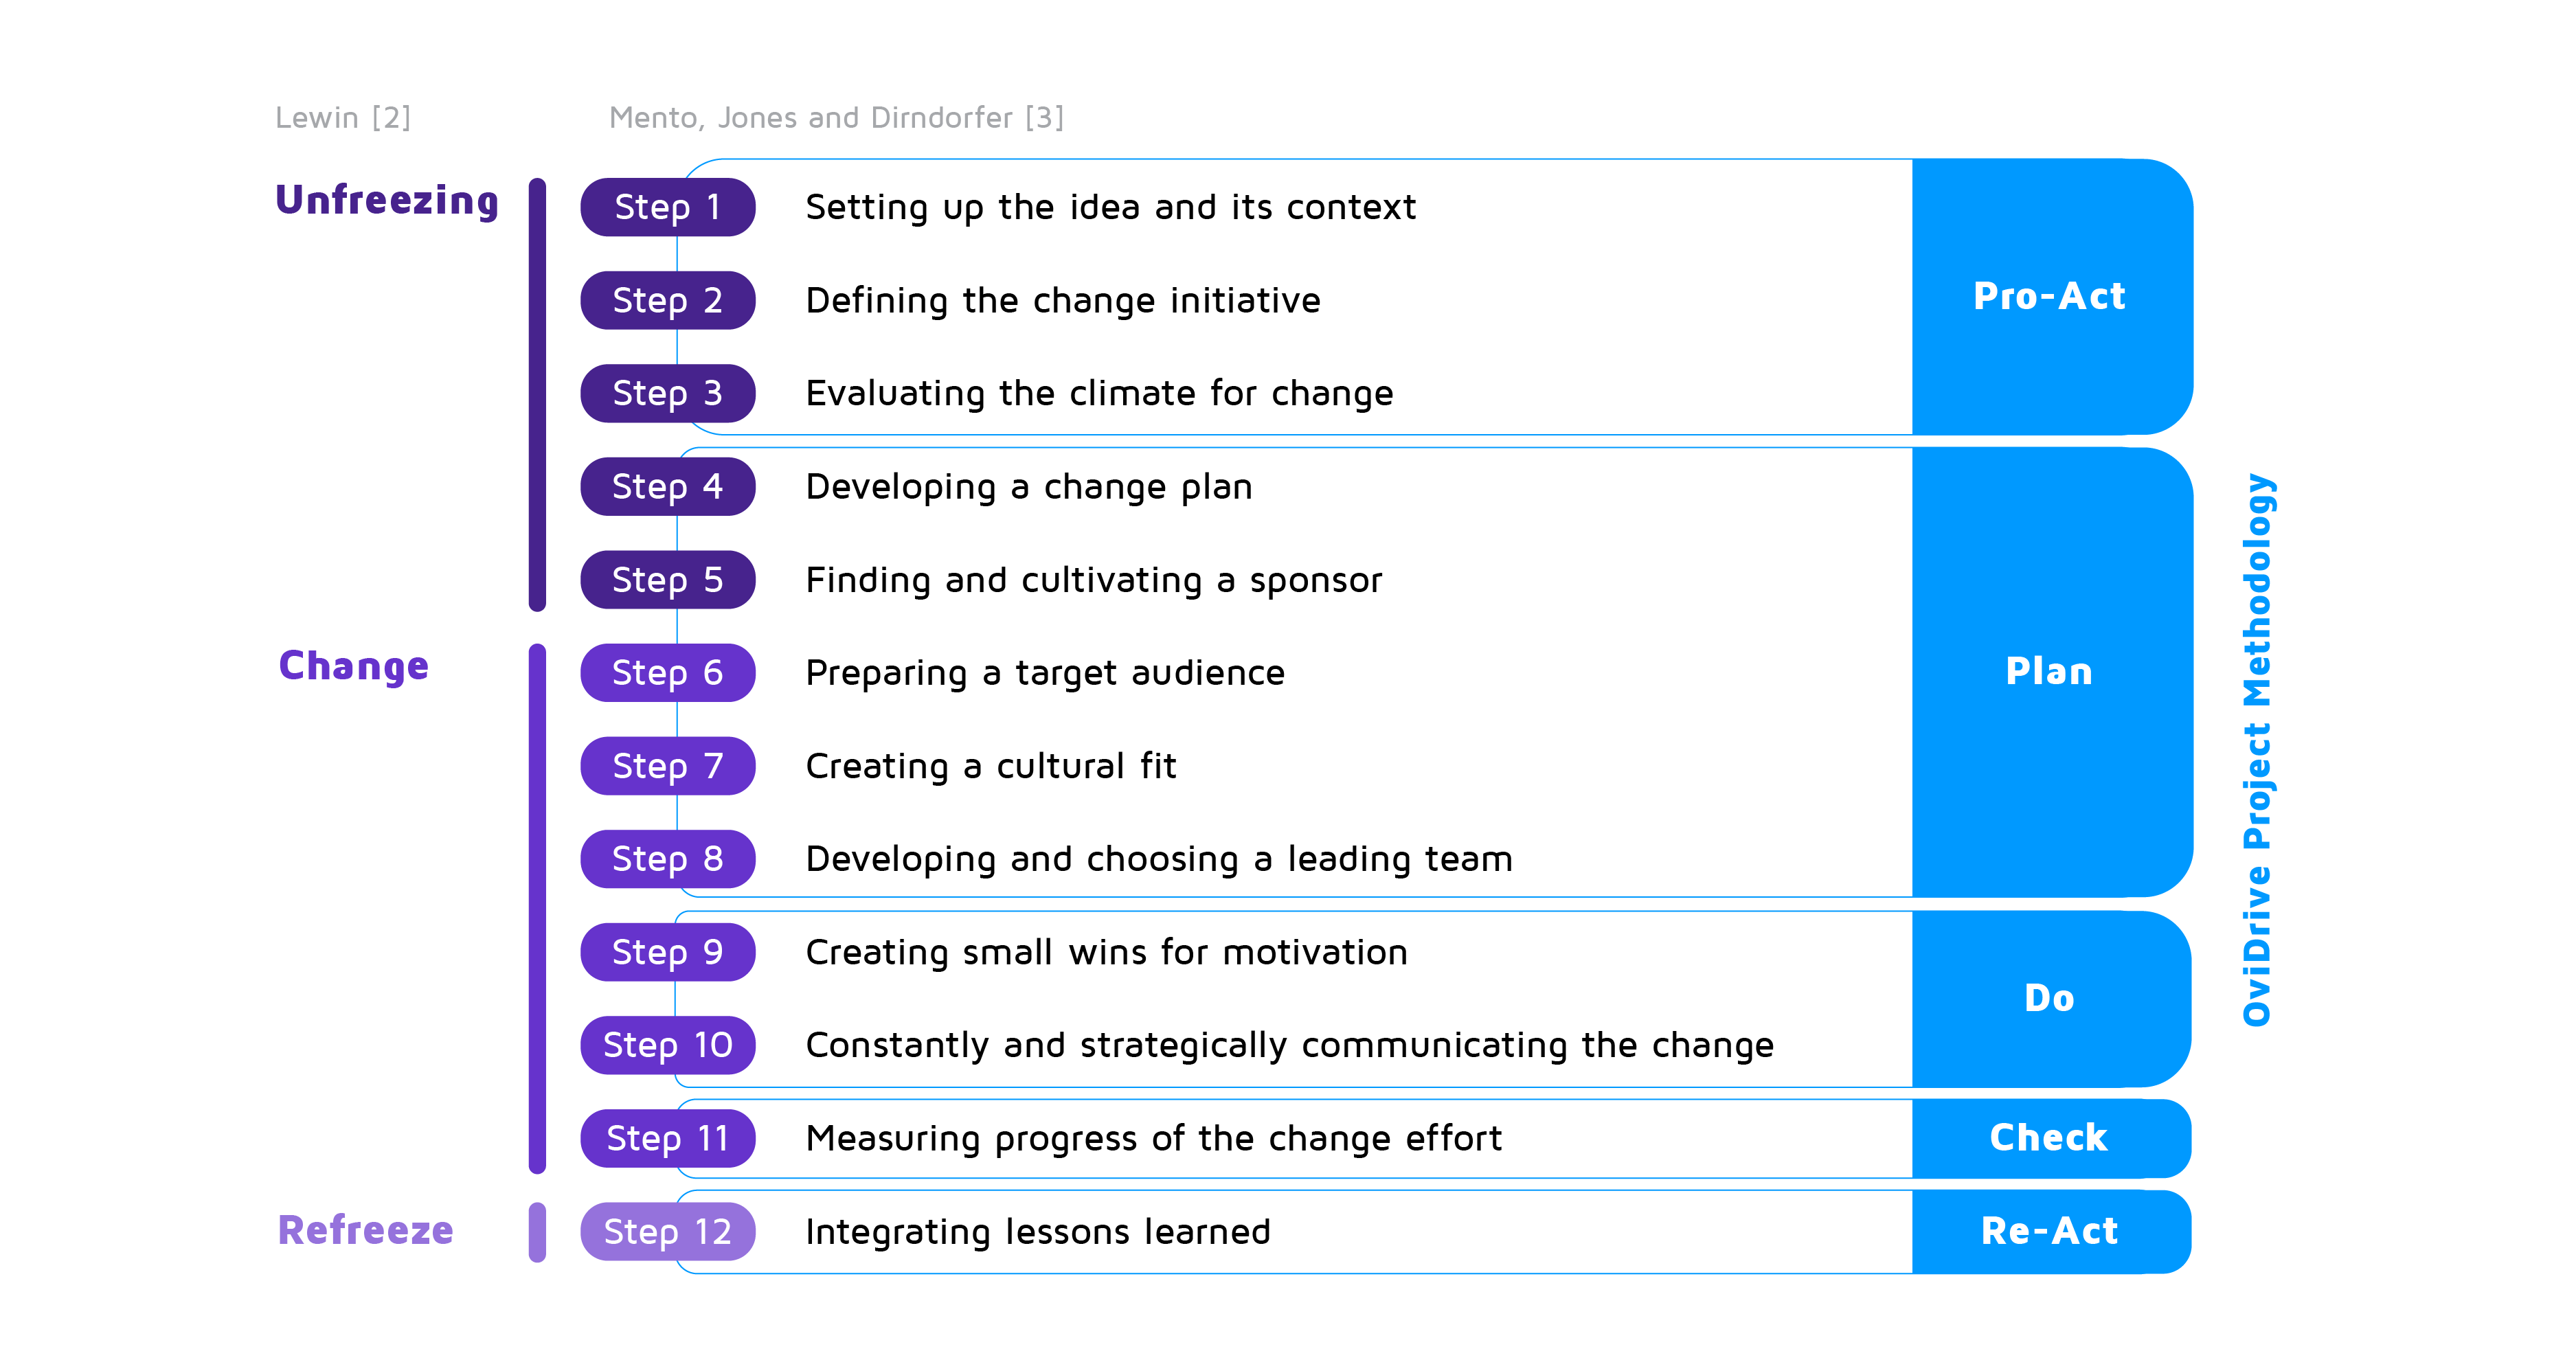Click the Lewin [2] reference text
This screenshot has width=2576, height=1349.
tap(343, 118)
